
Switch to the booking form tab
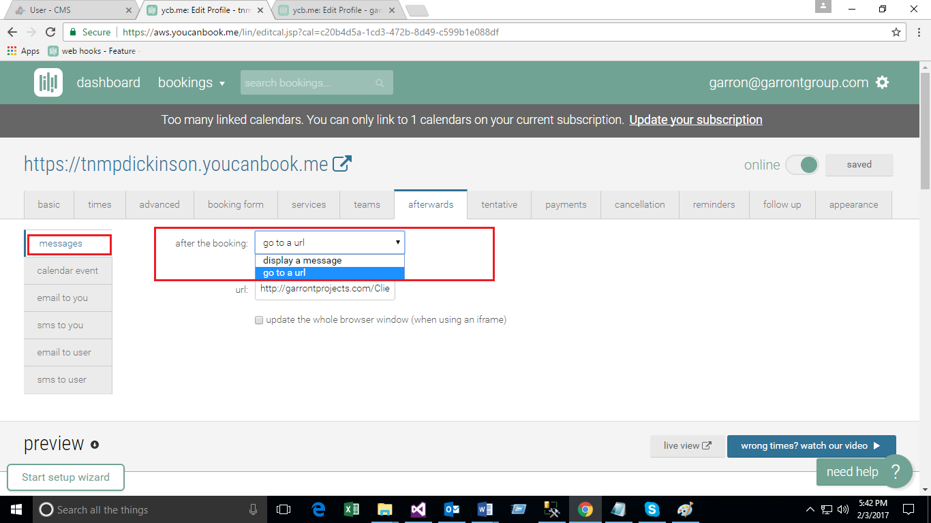tap(235, 204)
